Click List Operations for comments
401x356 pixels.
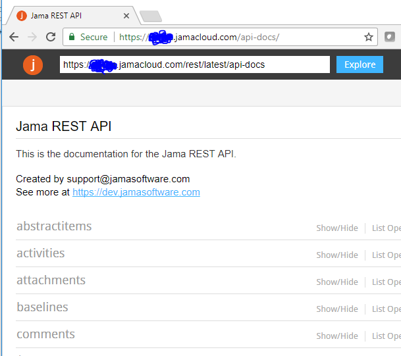387,336
